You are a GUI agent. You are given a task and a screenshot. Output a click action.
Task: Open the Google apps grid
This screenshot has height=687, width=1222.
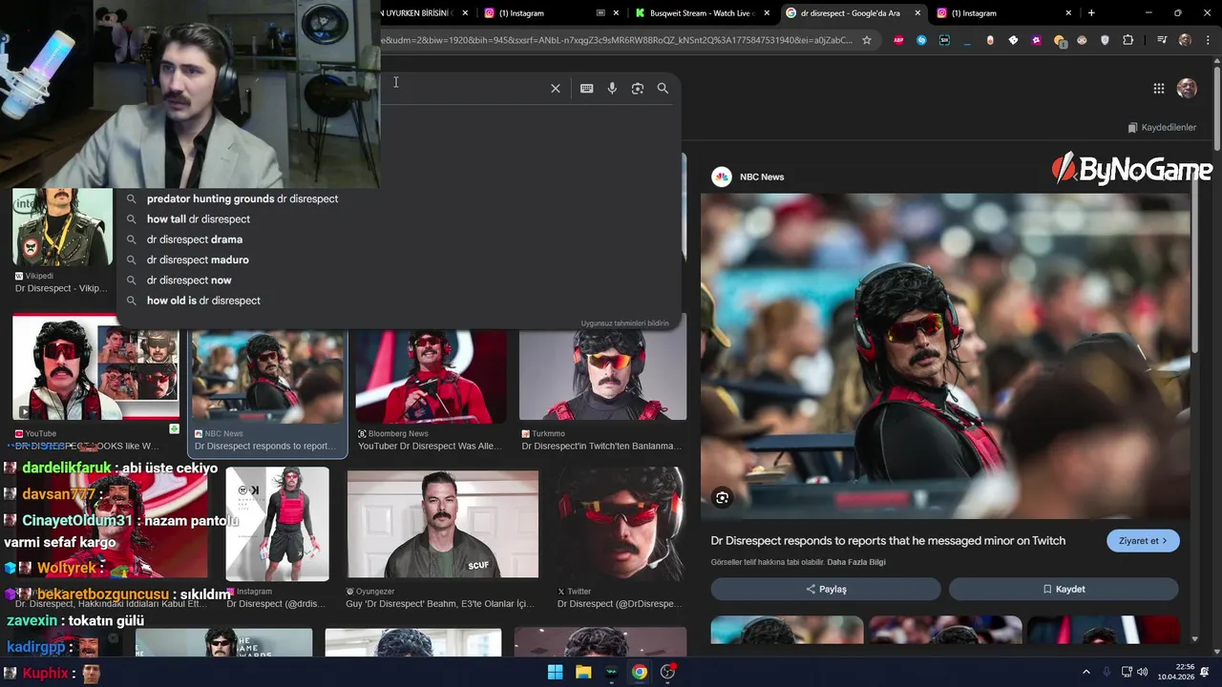[x=1159, y=89]
